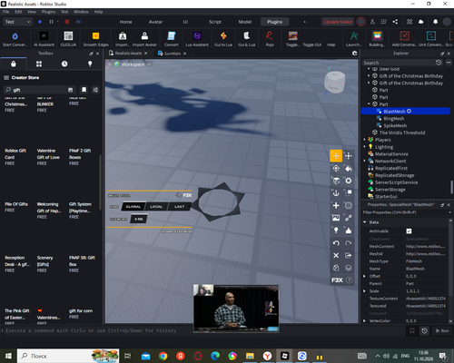Screen dimensions: 454x363
Task: Collapse the Data properties section
Action: point(365,222)
